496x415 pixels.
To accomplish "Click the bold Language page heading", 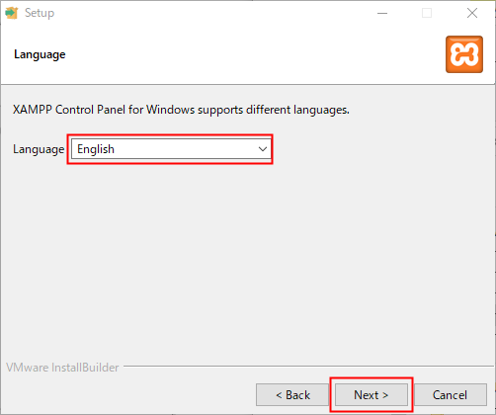I will [40, 54].
